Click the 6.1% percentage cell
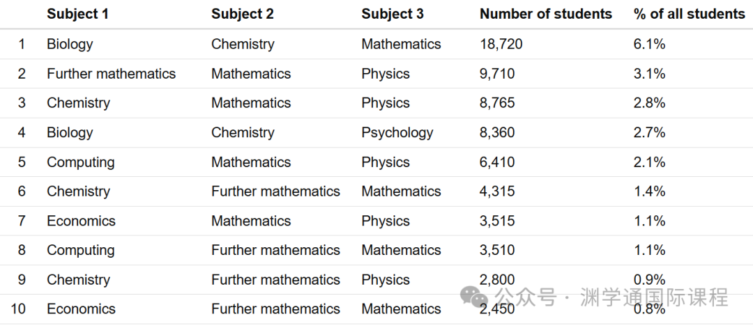753x328 pixels. click(649, 44)
